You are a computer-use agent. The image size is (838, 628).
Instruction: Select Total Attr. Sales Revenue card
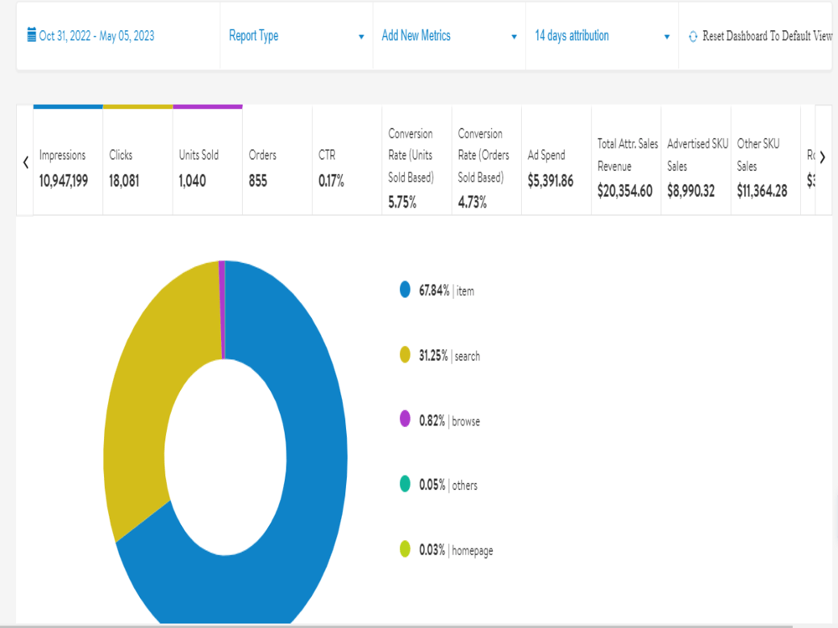point(626,160)
